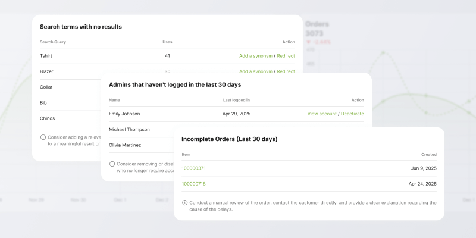This screenshot has height=238, width=476.
Task: Click the info icon in Search terms card
Action: (x=43, y=137)
